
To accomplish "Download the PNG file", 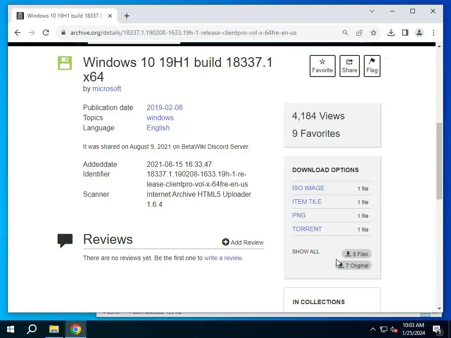I will pyautogui.click(x=299, y=215).
